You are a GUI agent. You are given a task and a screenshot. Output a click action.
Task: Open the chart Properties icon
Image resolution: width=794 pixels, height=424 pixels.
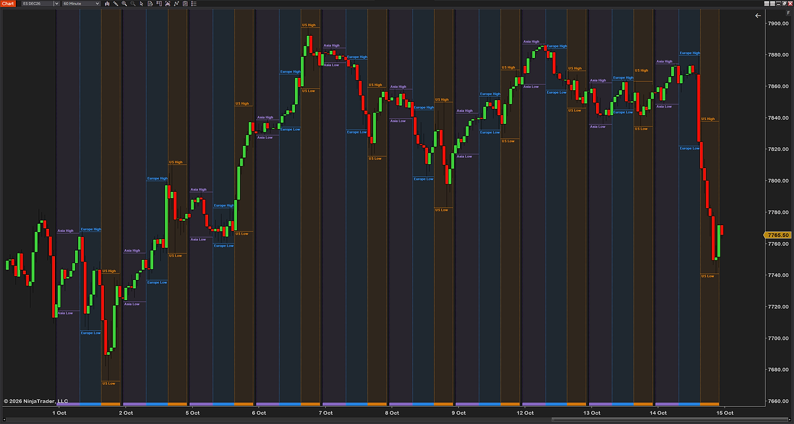tap(185, 4)
